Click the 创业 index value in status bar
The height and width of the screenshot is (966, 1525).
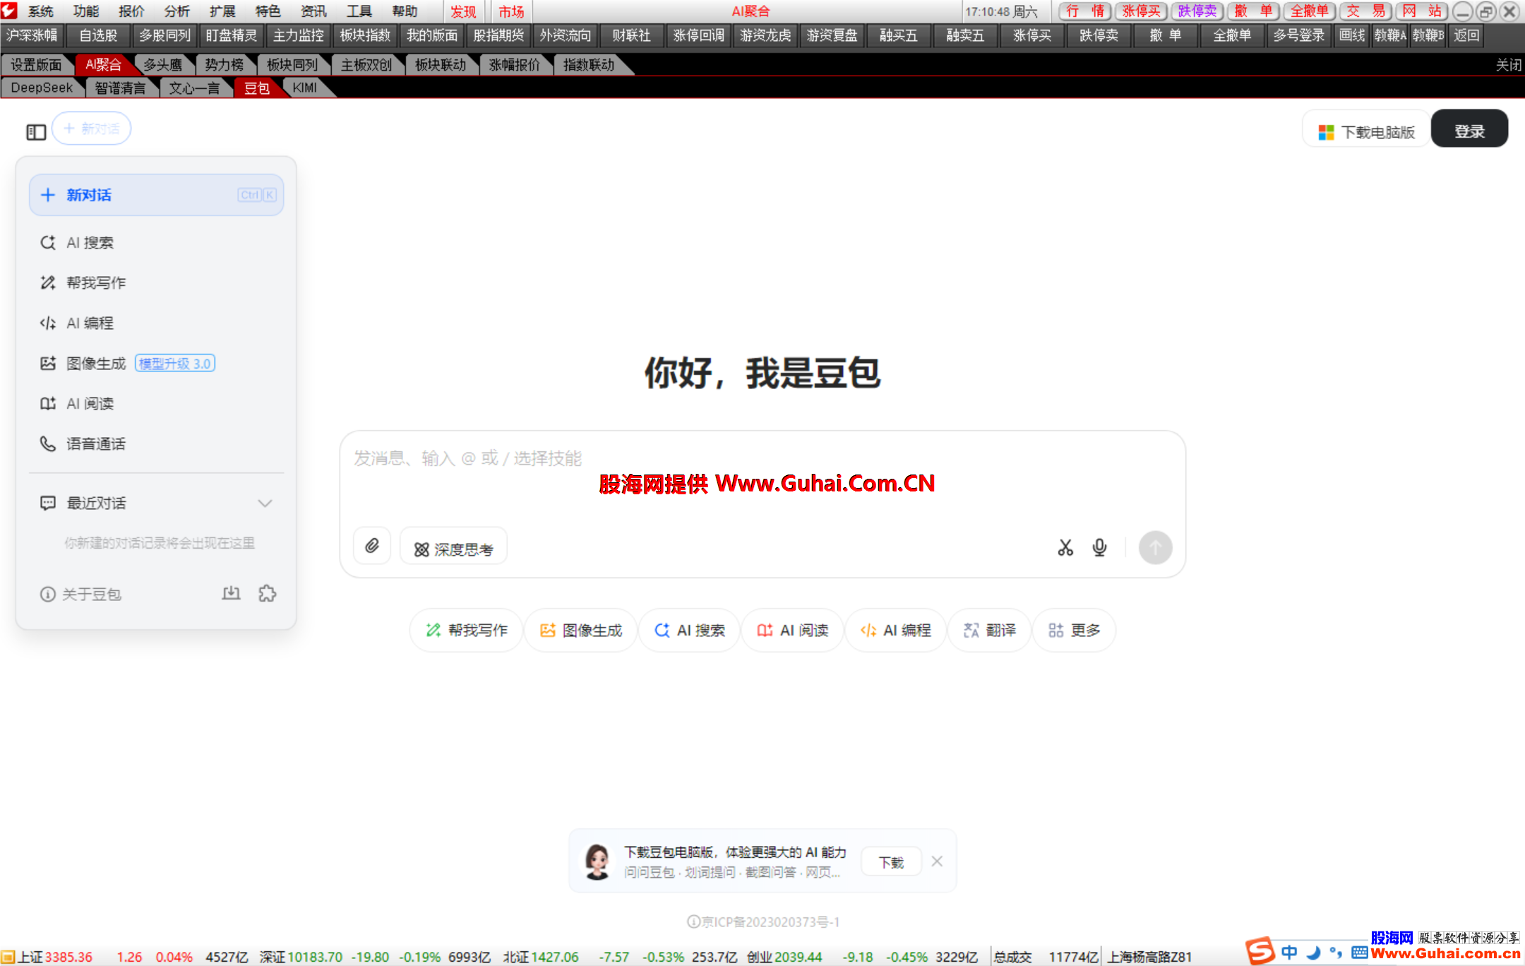coord(799,957)
